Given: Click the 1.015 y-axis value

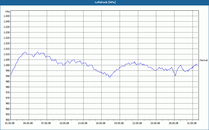Looking at the screenshot, I should click(x=7, y=49).
